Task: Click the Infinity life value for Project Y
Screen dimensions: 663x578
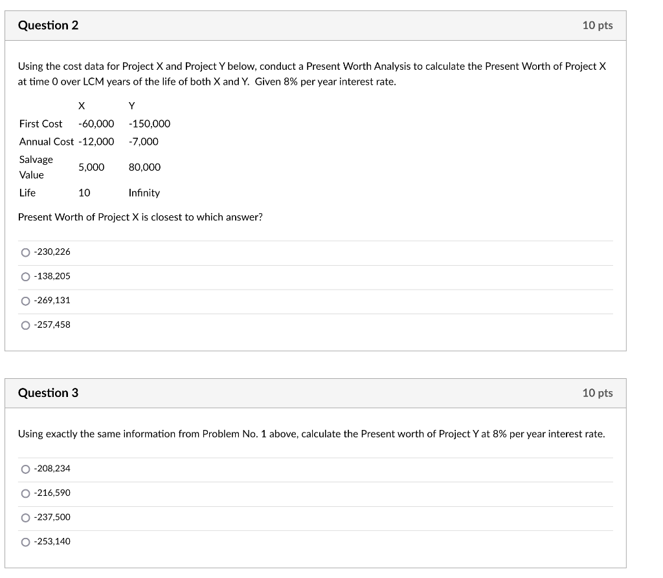Action: coord(144,193)
